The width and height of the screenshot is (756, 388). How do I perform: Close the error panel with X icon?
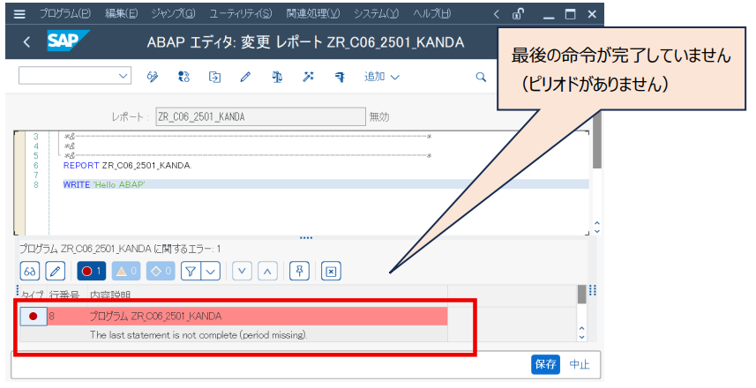point(331,271)
